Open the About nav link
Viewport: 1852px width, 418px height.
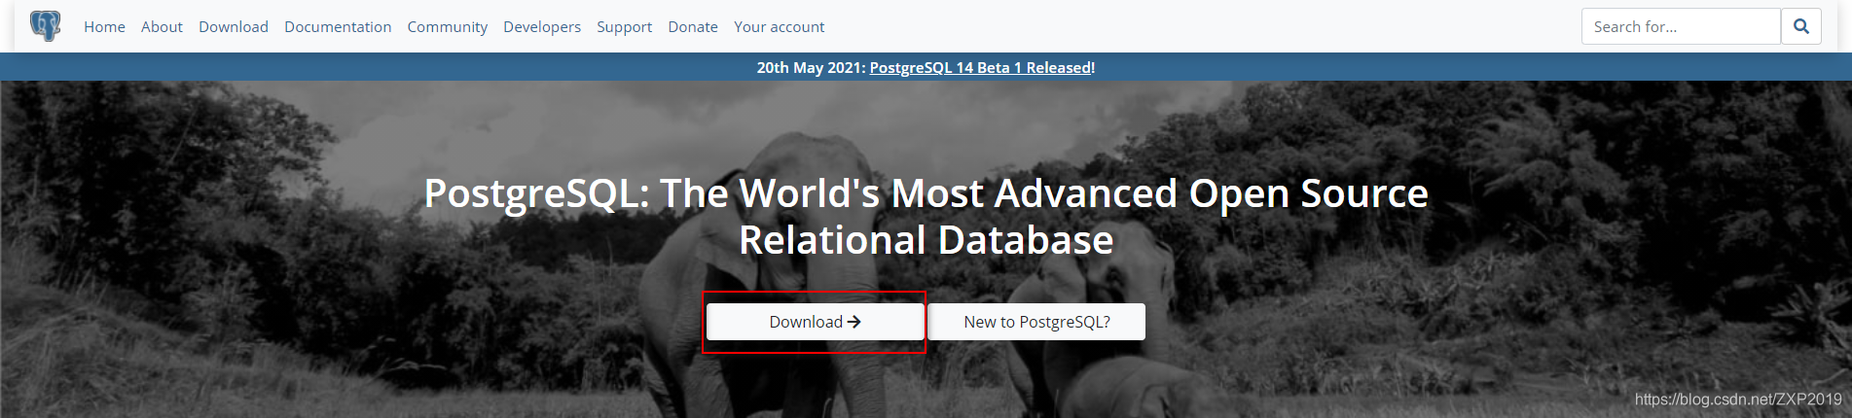162,27
